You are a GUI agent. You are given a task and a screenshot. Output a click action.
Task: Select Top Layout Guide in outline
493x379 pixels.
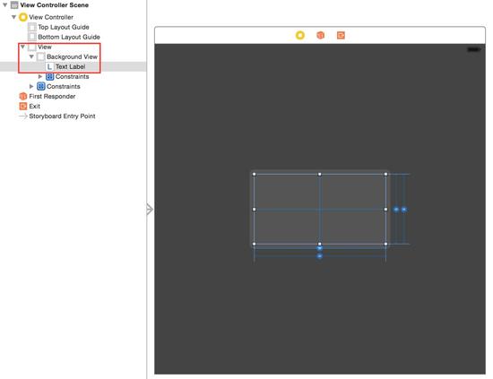click(x=59, y=27)
